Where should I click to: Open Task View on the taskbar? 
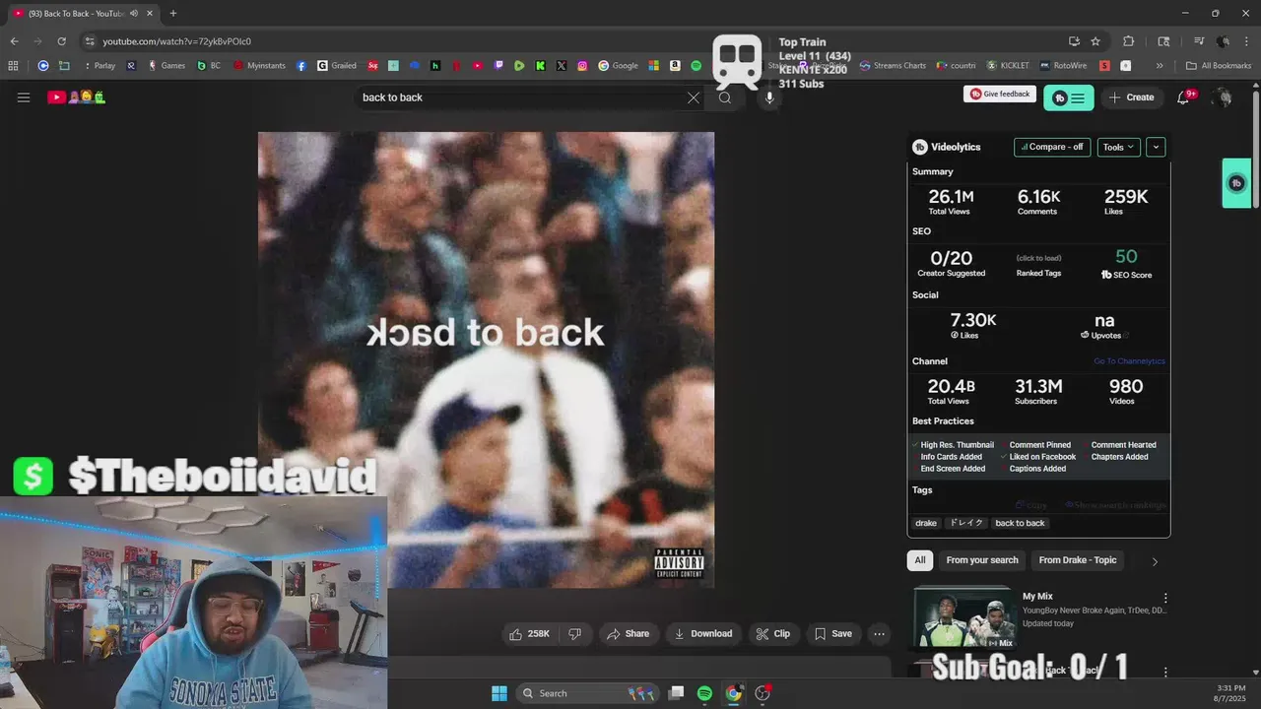(x=676, y=693)
